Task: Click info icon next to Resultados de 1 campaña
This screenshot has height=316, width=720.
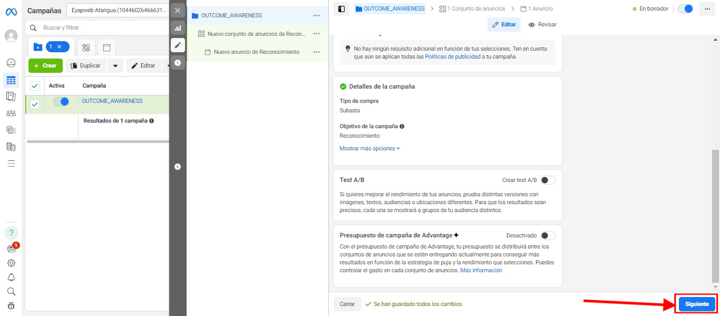Action: click(x=152, y=121)
